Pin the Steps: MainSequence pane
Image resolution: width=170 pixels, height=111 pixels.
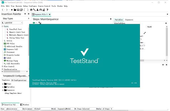click(111, 19)
